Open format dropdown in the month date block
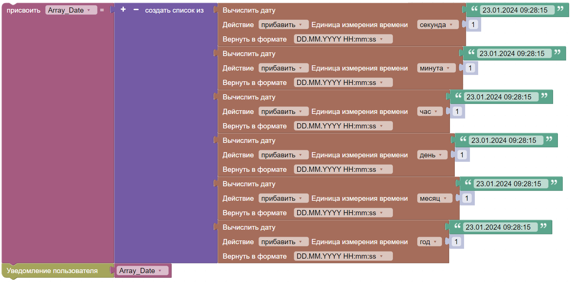The height and width of the screenshot is (282, 572). point(343,213)
